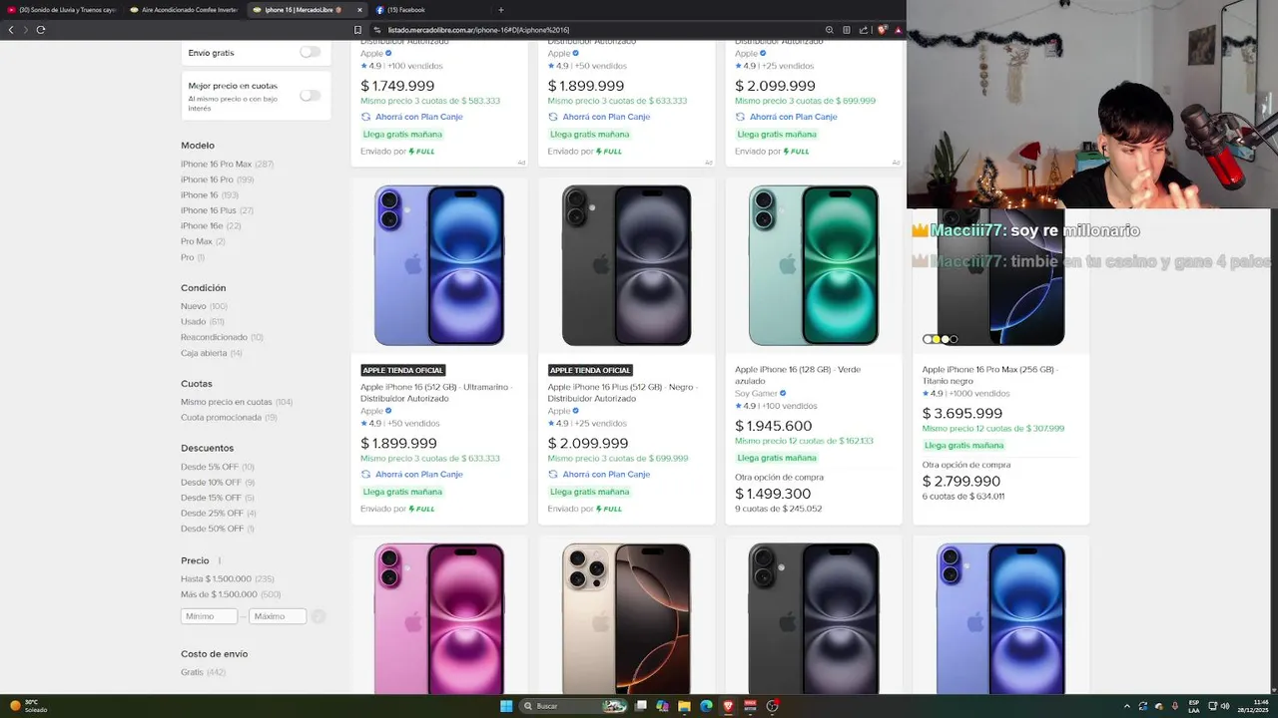The width and height of the screenshot is (1278, 718).
Task: Show hidden system tray icons chevron
Action: pos(1128,706)
